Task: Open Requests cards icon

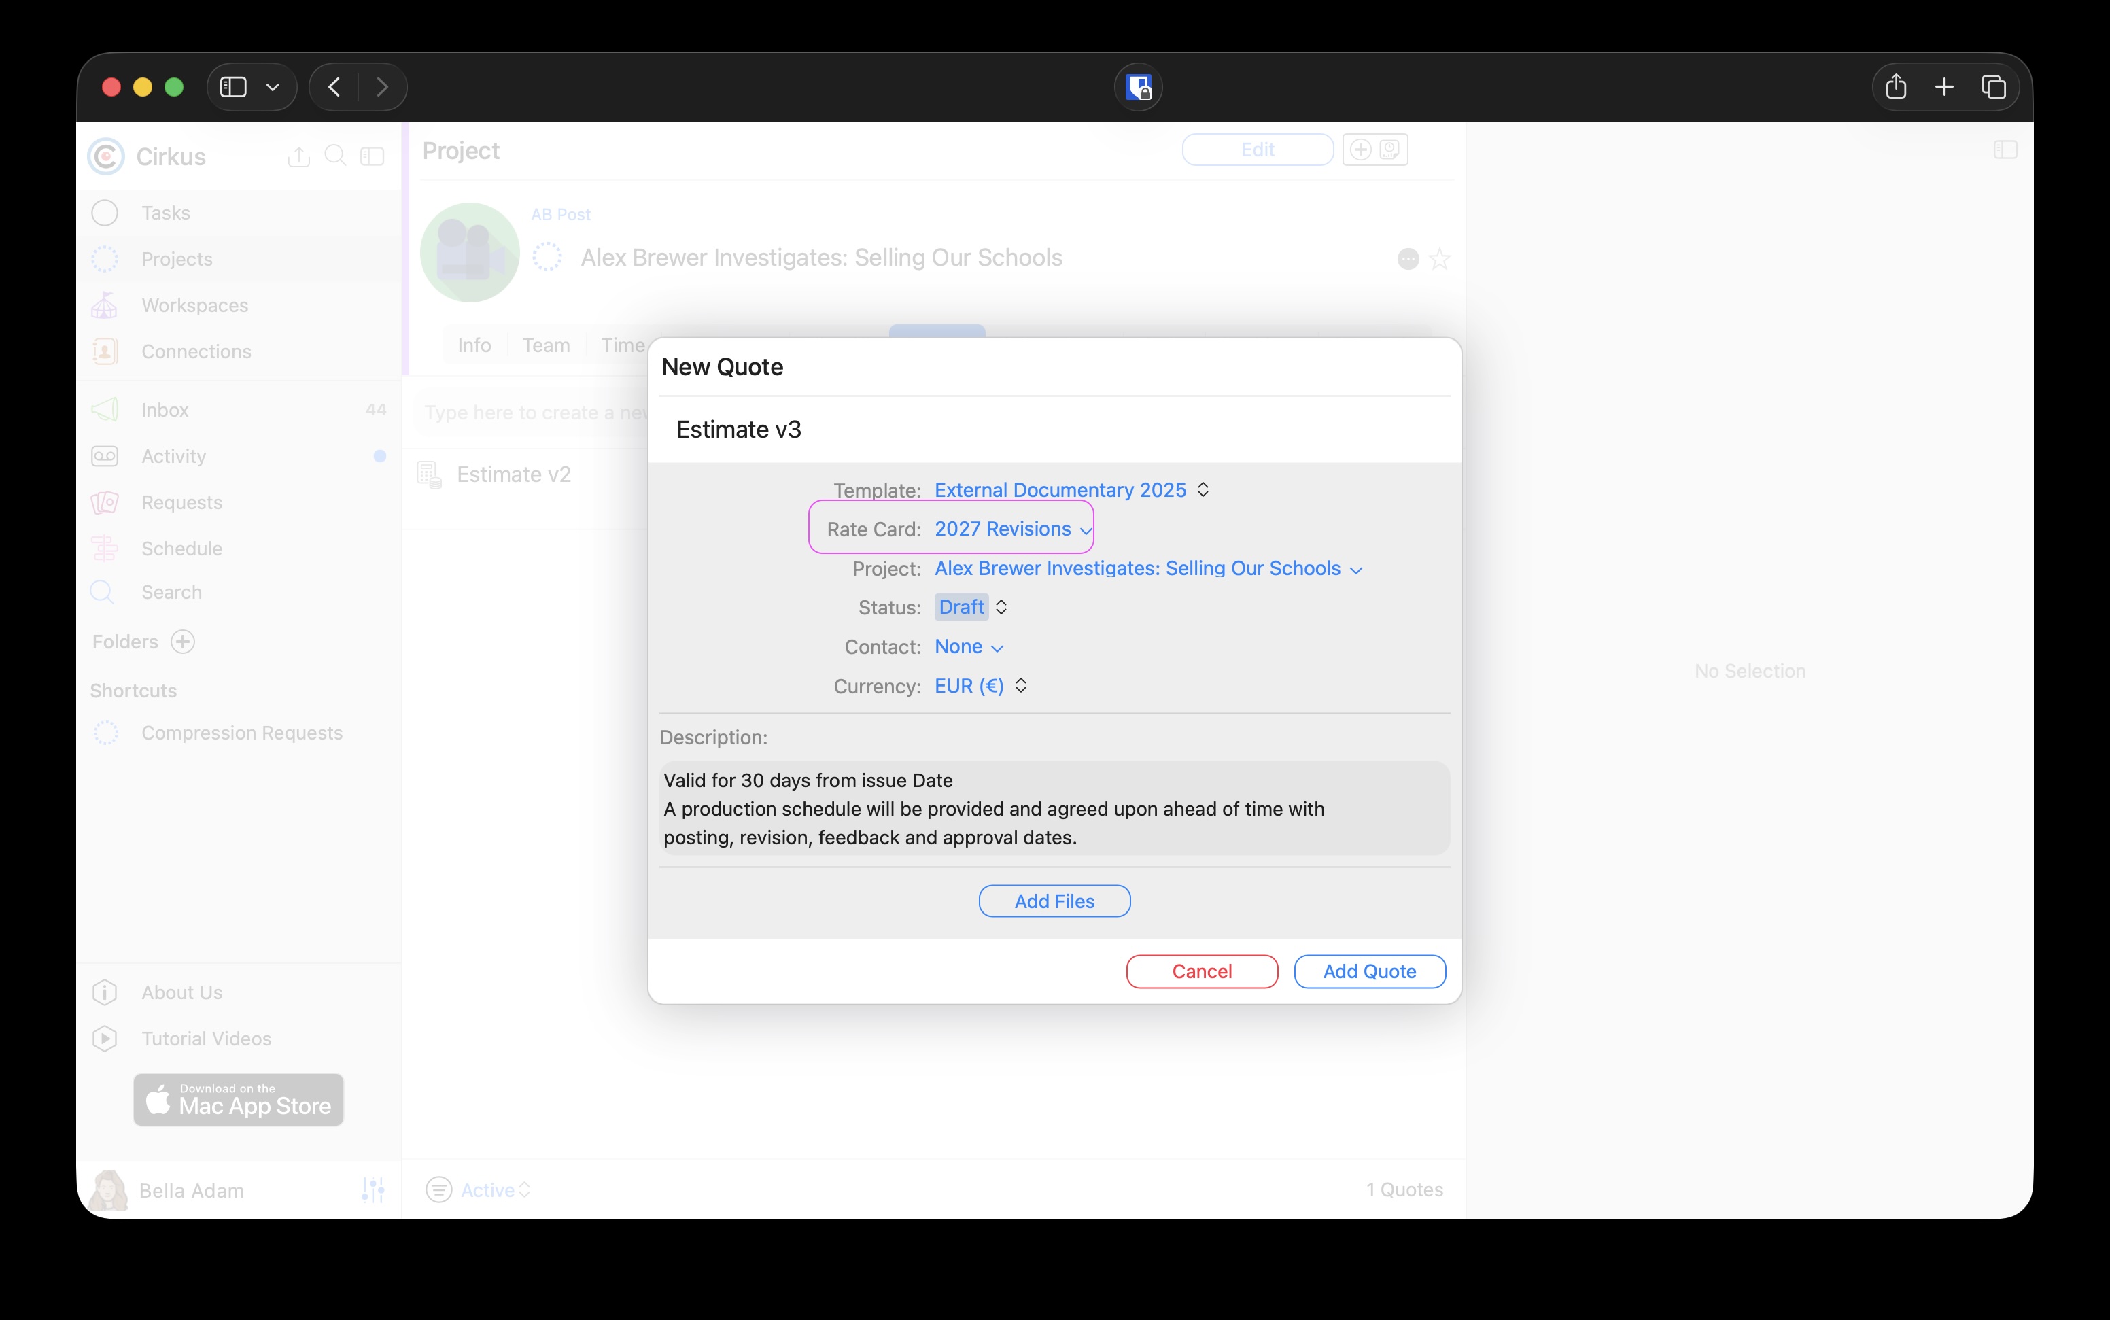Action: pos(105,502)
